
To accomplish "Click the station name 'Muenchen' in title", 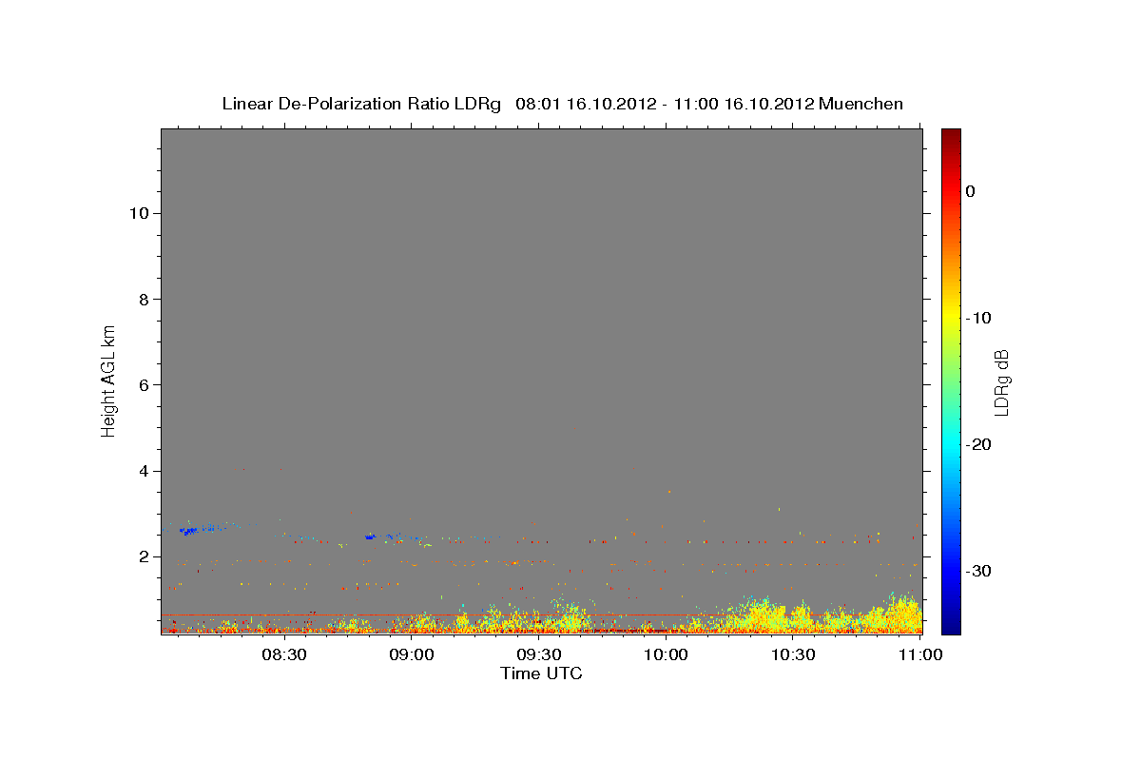I will tap(861, 104).
